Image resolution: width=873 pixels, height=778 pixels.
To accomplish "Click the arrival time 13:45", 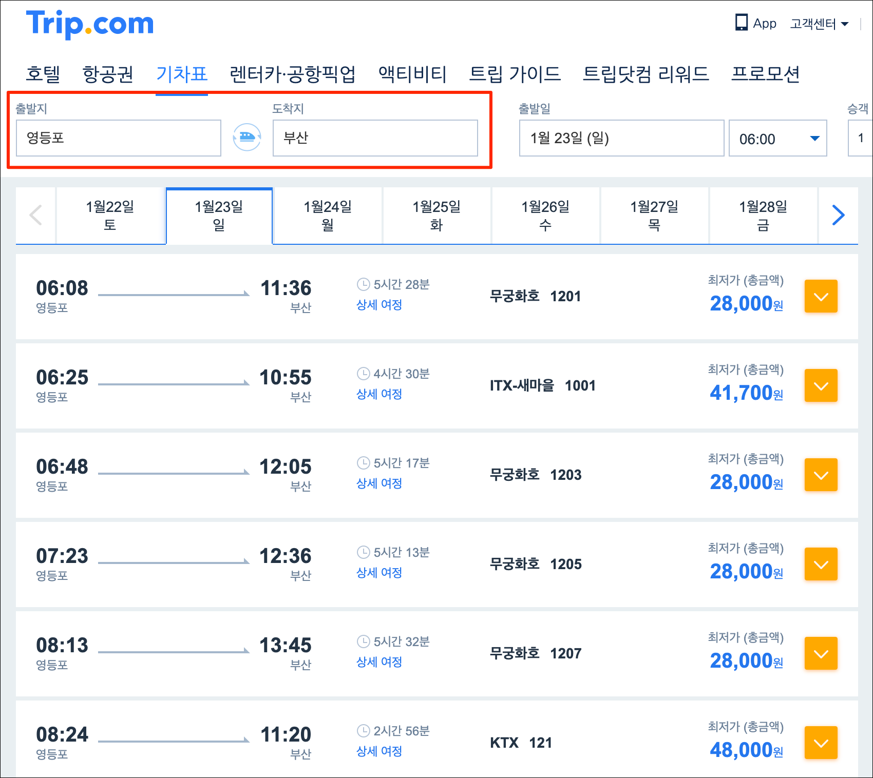I will (286, 645).
